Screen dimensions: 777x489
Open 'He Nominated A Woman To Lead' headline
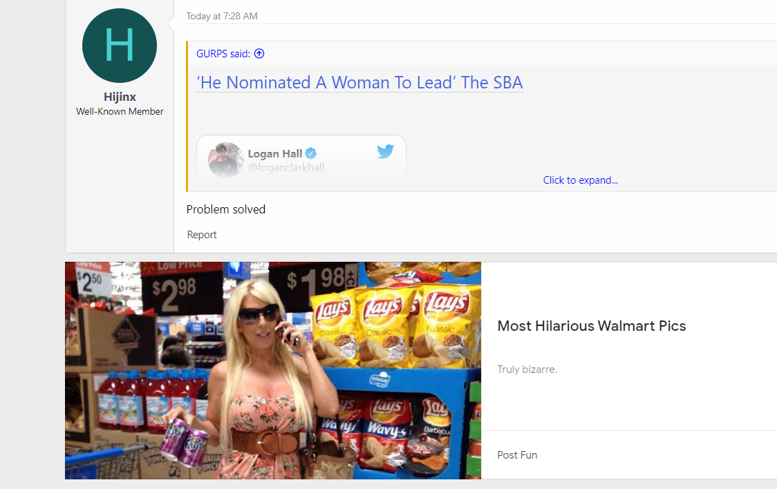coord(359,82)
